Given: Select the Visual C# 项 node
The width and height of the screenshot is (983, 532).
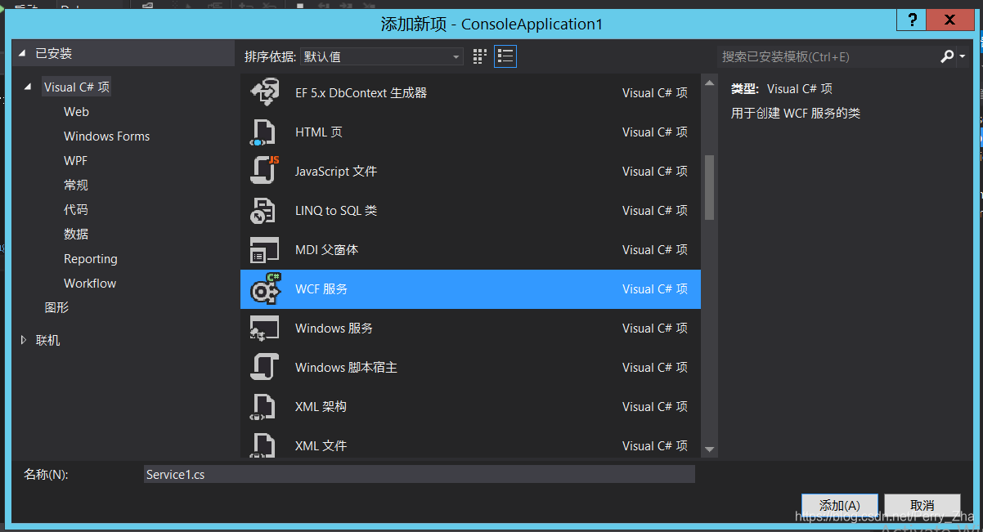Looking at the screenshot, I should 77,87.
